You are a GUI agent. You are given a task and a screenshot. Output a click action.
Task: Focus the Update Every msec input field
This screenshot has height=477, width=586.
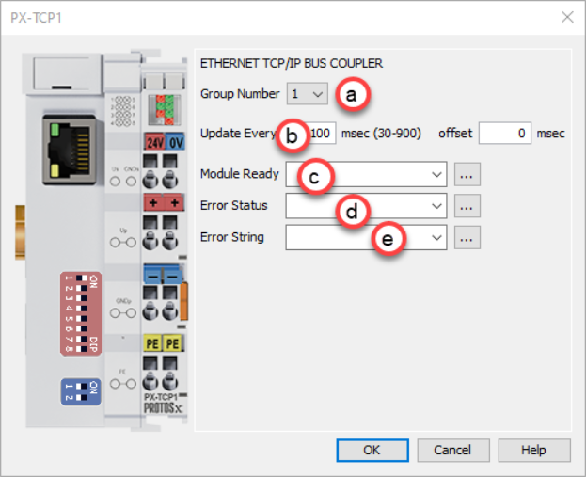click(323, 134)
